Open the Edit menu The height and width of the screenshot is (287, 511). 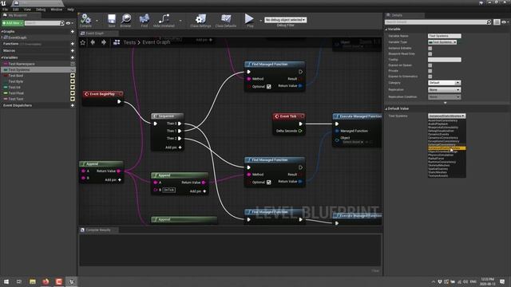16,10
